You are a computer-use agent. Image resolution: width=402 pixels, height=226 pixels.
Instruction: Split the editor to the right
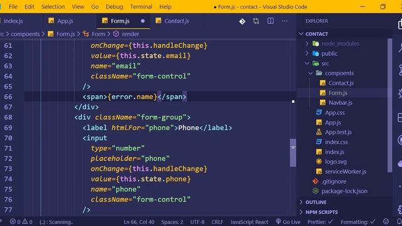pos(271,21)
